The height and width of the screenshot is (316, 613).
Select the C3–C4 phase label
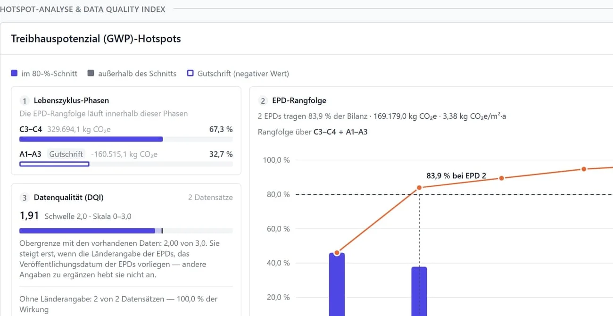pyautogui.click(x=31, y=129)
